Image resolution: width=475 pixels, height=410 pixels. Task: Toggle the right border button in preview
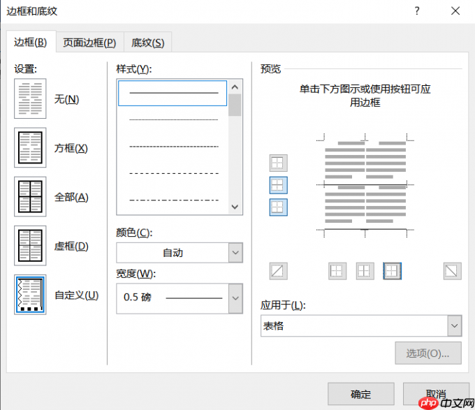(x=393, y=271)
